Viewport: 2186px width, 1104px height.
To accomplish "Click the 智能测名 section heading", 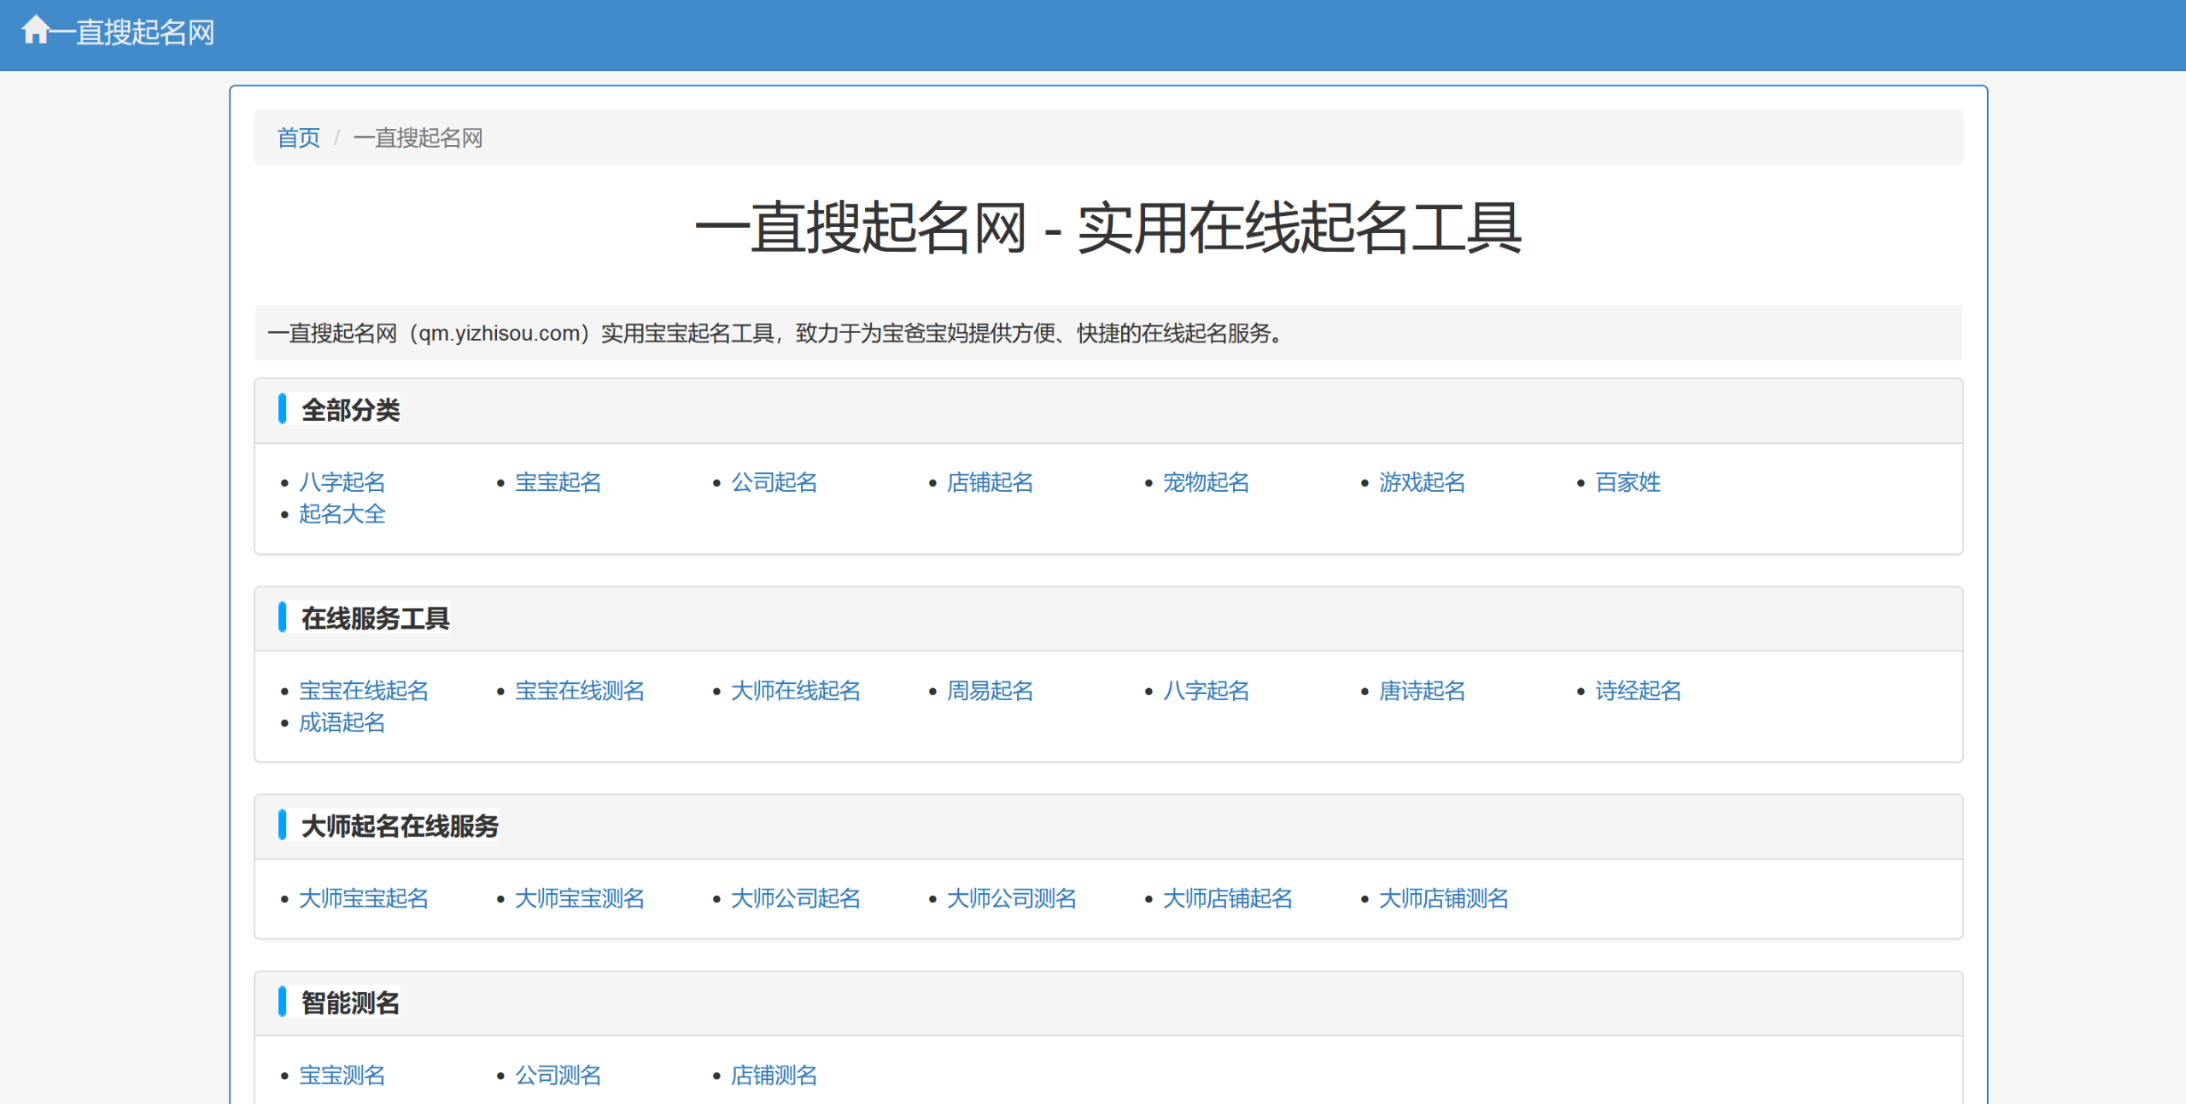I will (351, 1002).
